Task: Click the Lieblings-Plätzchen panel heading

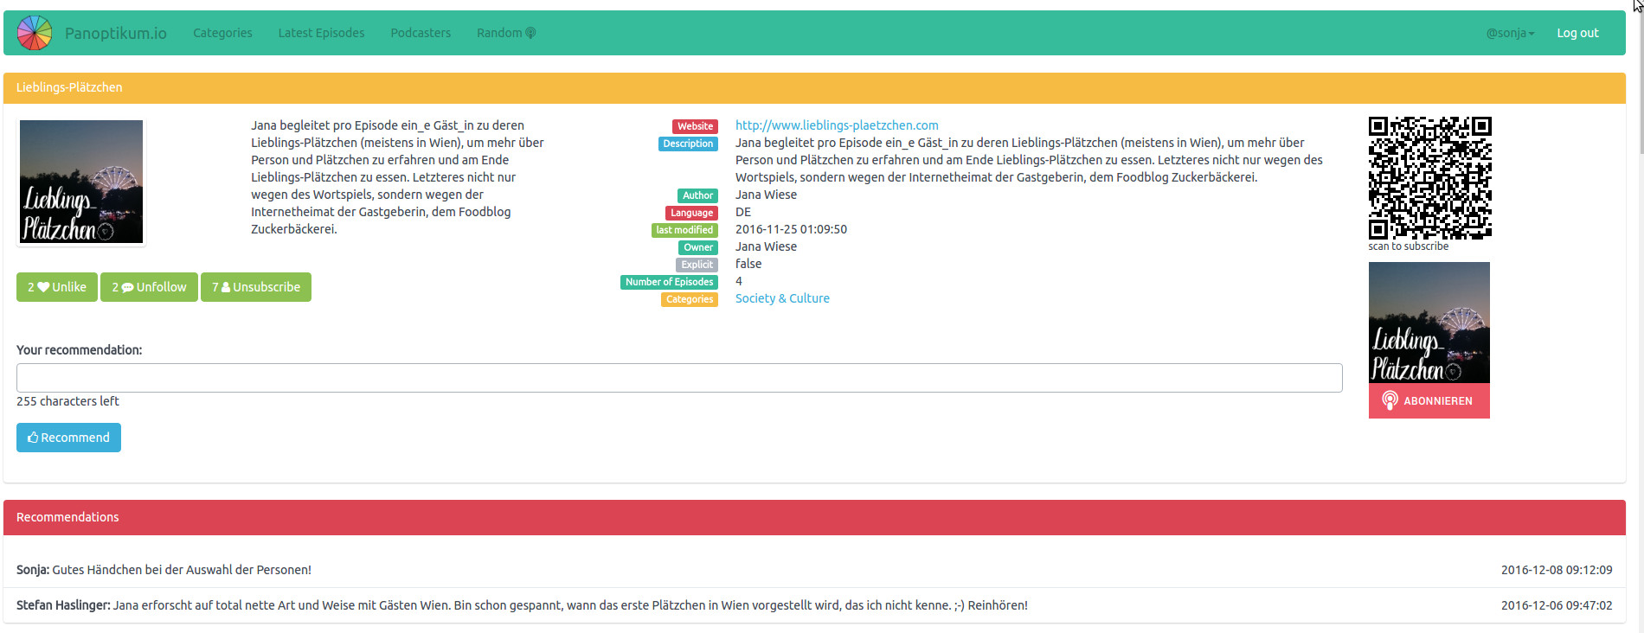Action: click(x=814, y=87)
